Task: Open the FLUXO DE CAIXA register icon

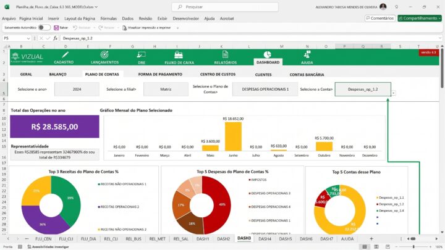Action: click(179, 55)
